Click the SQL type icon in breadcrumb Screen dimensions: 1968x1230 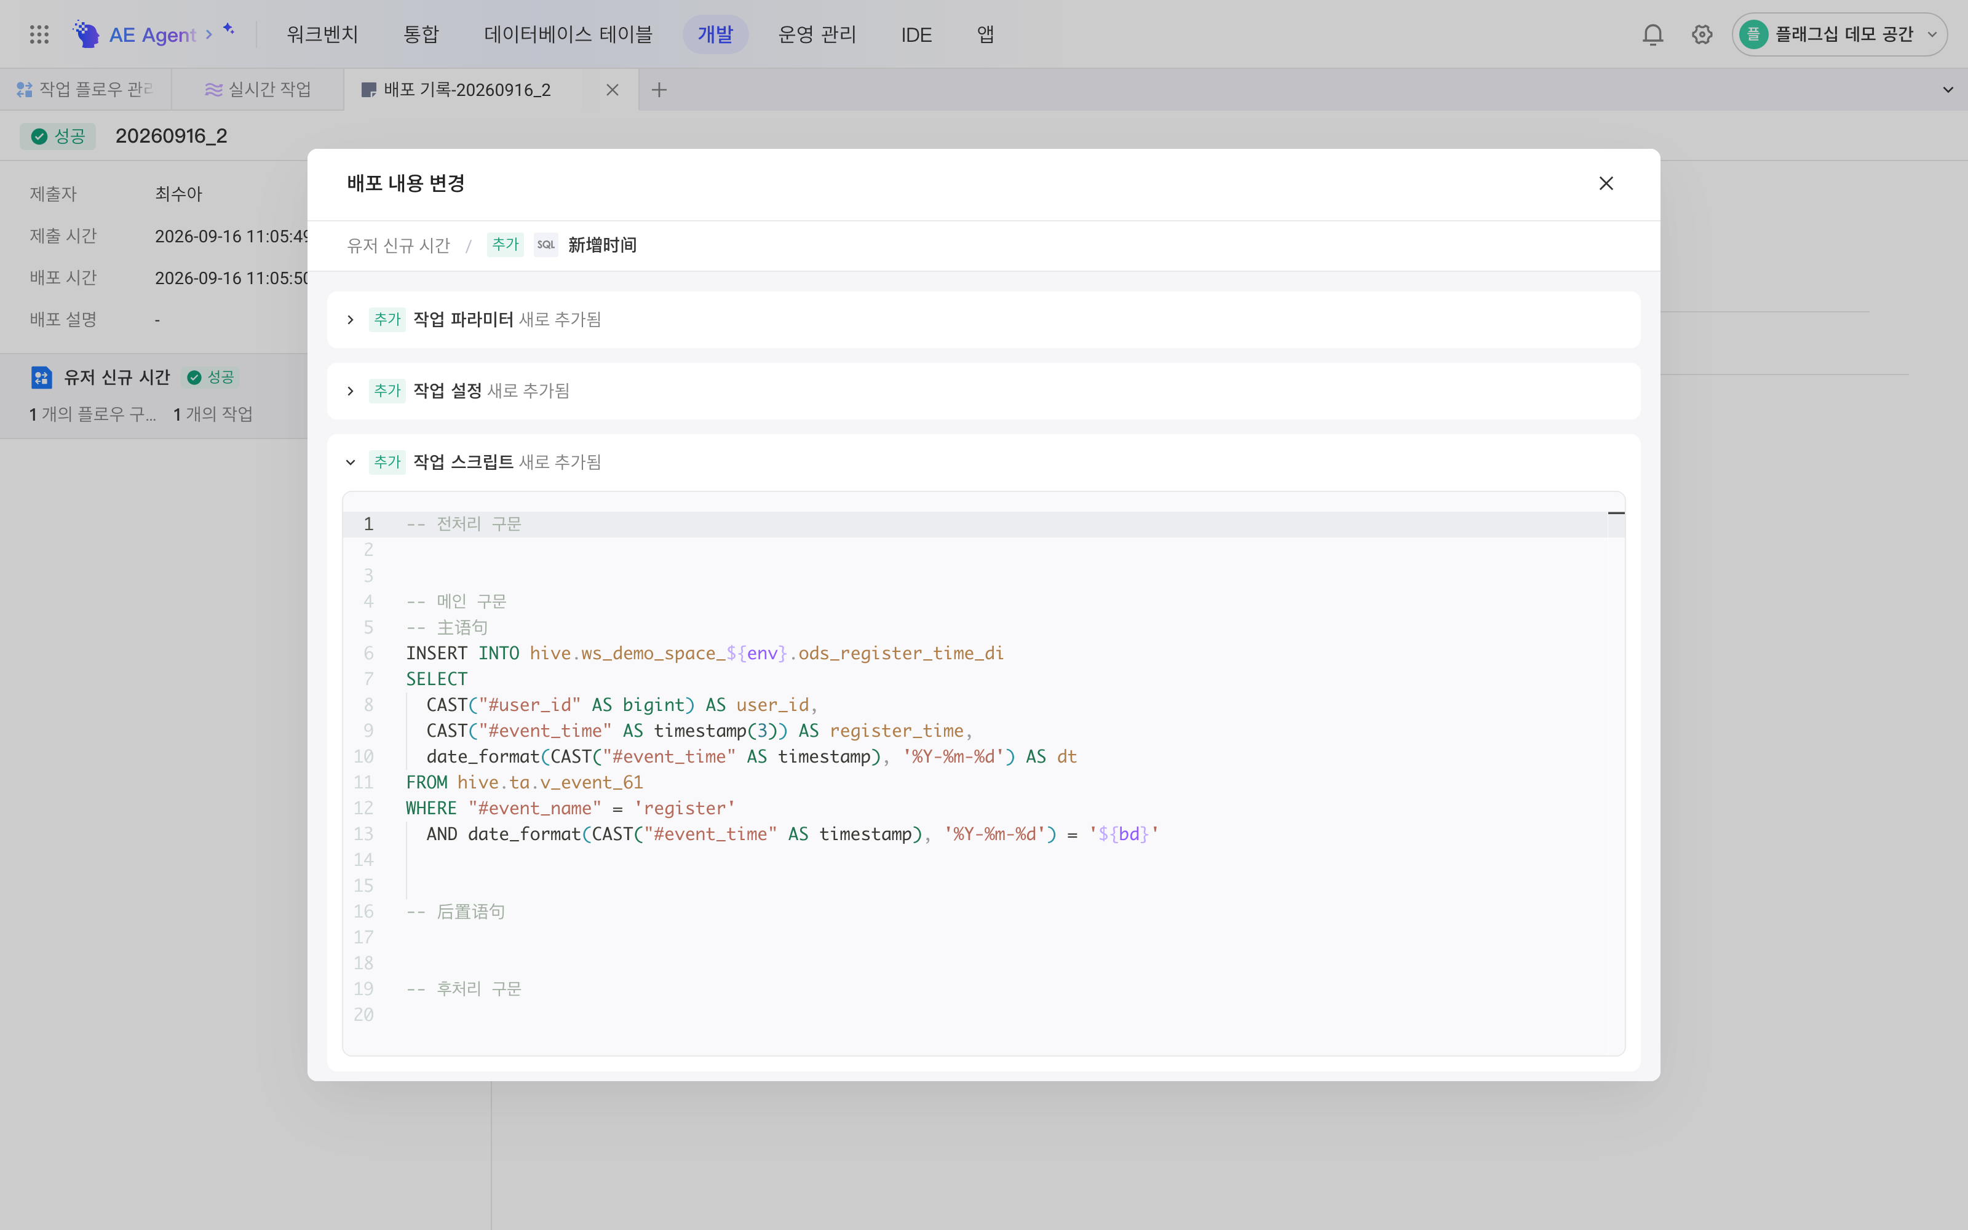[x=546, y=244]
